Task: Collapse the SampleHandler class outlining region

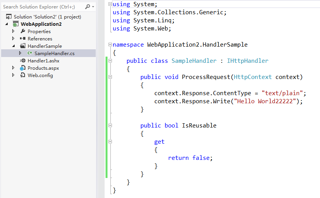Action: [x=110, y=60]
